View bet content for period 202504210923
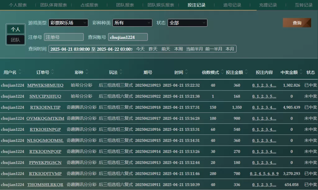Screen dimensions: 318x190 point(264,85)
